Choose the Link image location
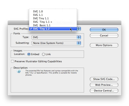This screenshot has width=129, height=106. [x=43, y=54]
